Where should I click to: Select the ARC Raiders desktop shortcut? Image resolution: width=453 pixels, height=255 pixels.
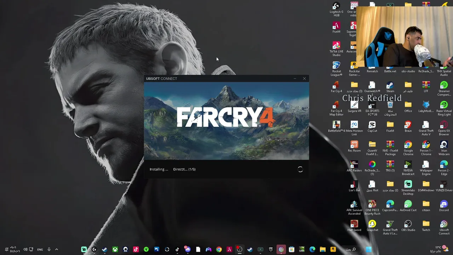pos(354,166)
